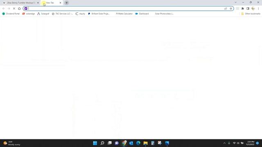
Task: Open the Dividend Portal bookmark
Action: click(11, 13)
